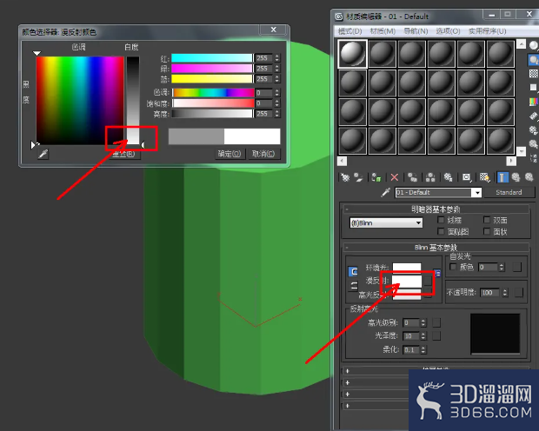Enable the 双面 checkbox
The height and width of the screenshot is (431, 539).
tap(487, 220)
